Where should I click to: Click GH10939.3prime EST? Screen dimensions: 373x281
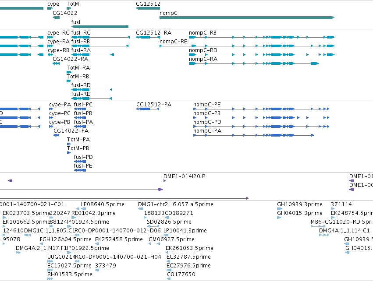tap(280, 209)
